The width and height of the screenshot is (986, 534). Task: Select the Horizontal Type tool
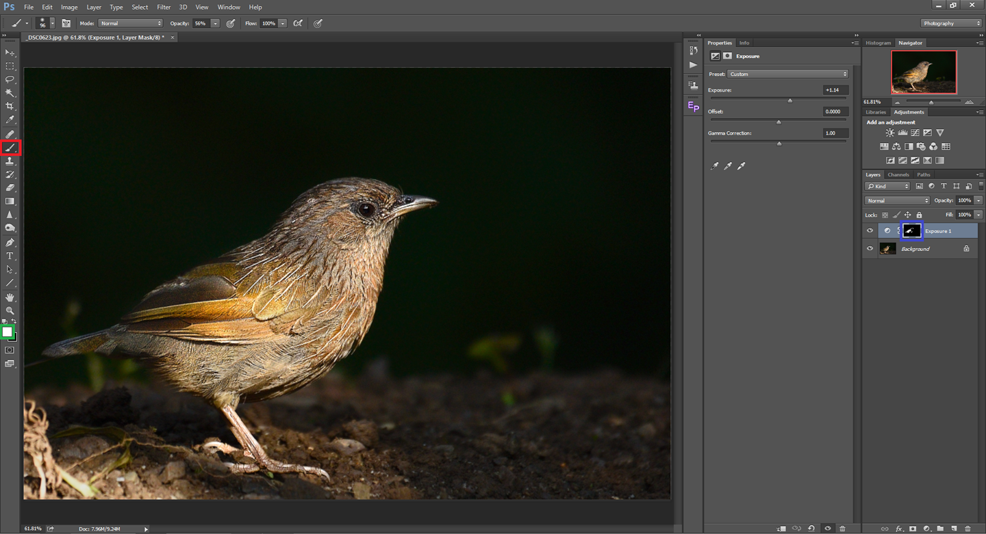click(10, 256)
